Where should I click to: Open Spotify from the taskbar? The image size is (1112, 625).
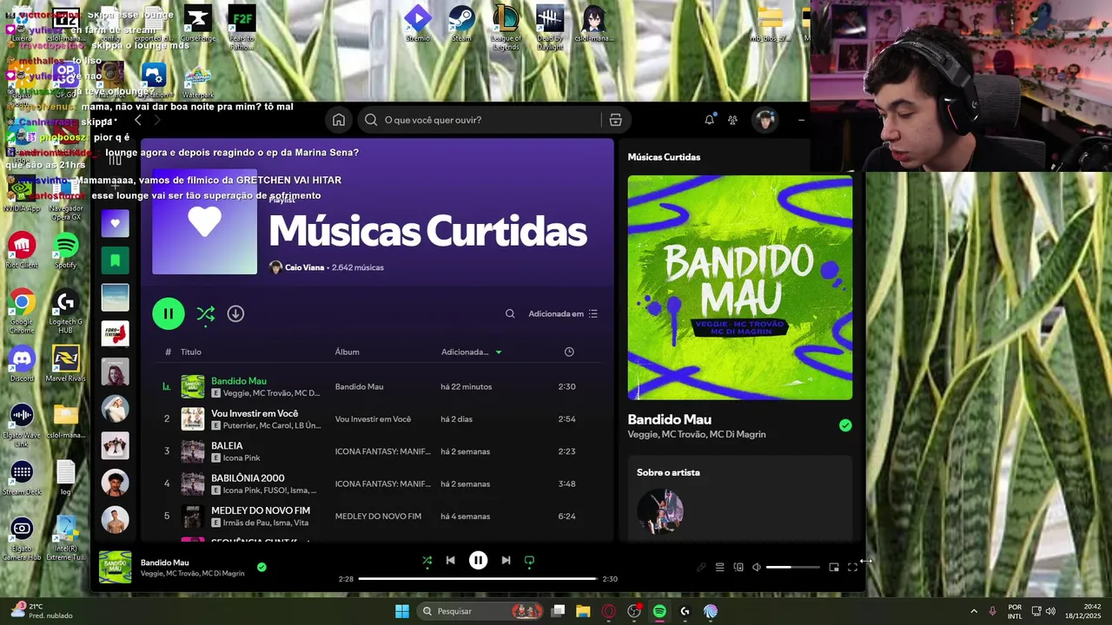tap(659, 611)
